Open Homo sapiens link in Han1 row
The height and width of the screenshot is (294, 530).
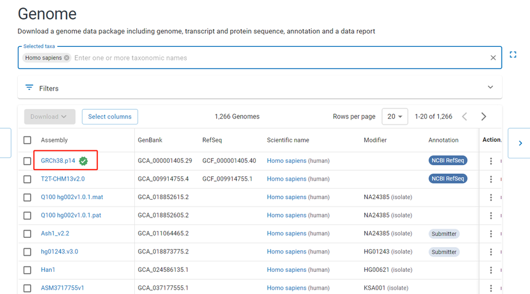pos(287,270)
